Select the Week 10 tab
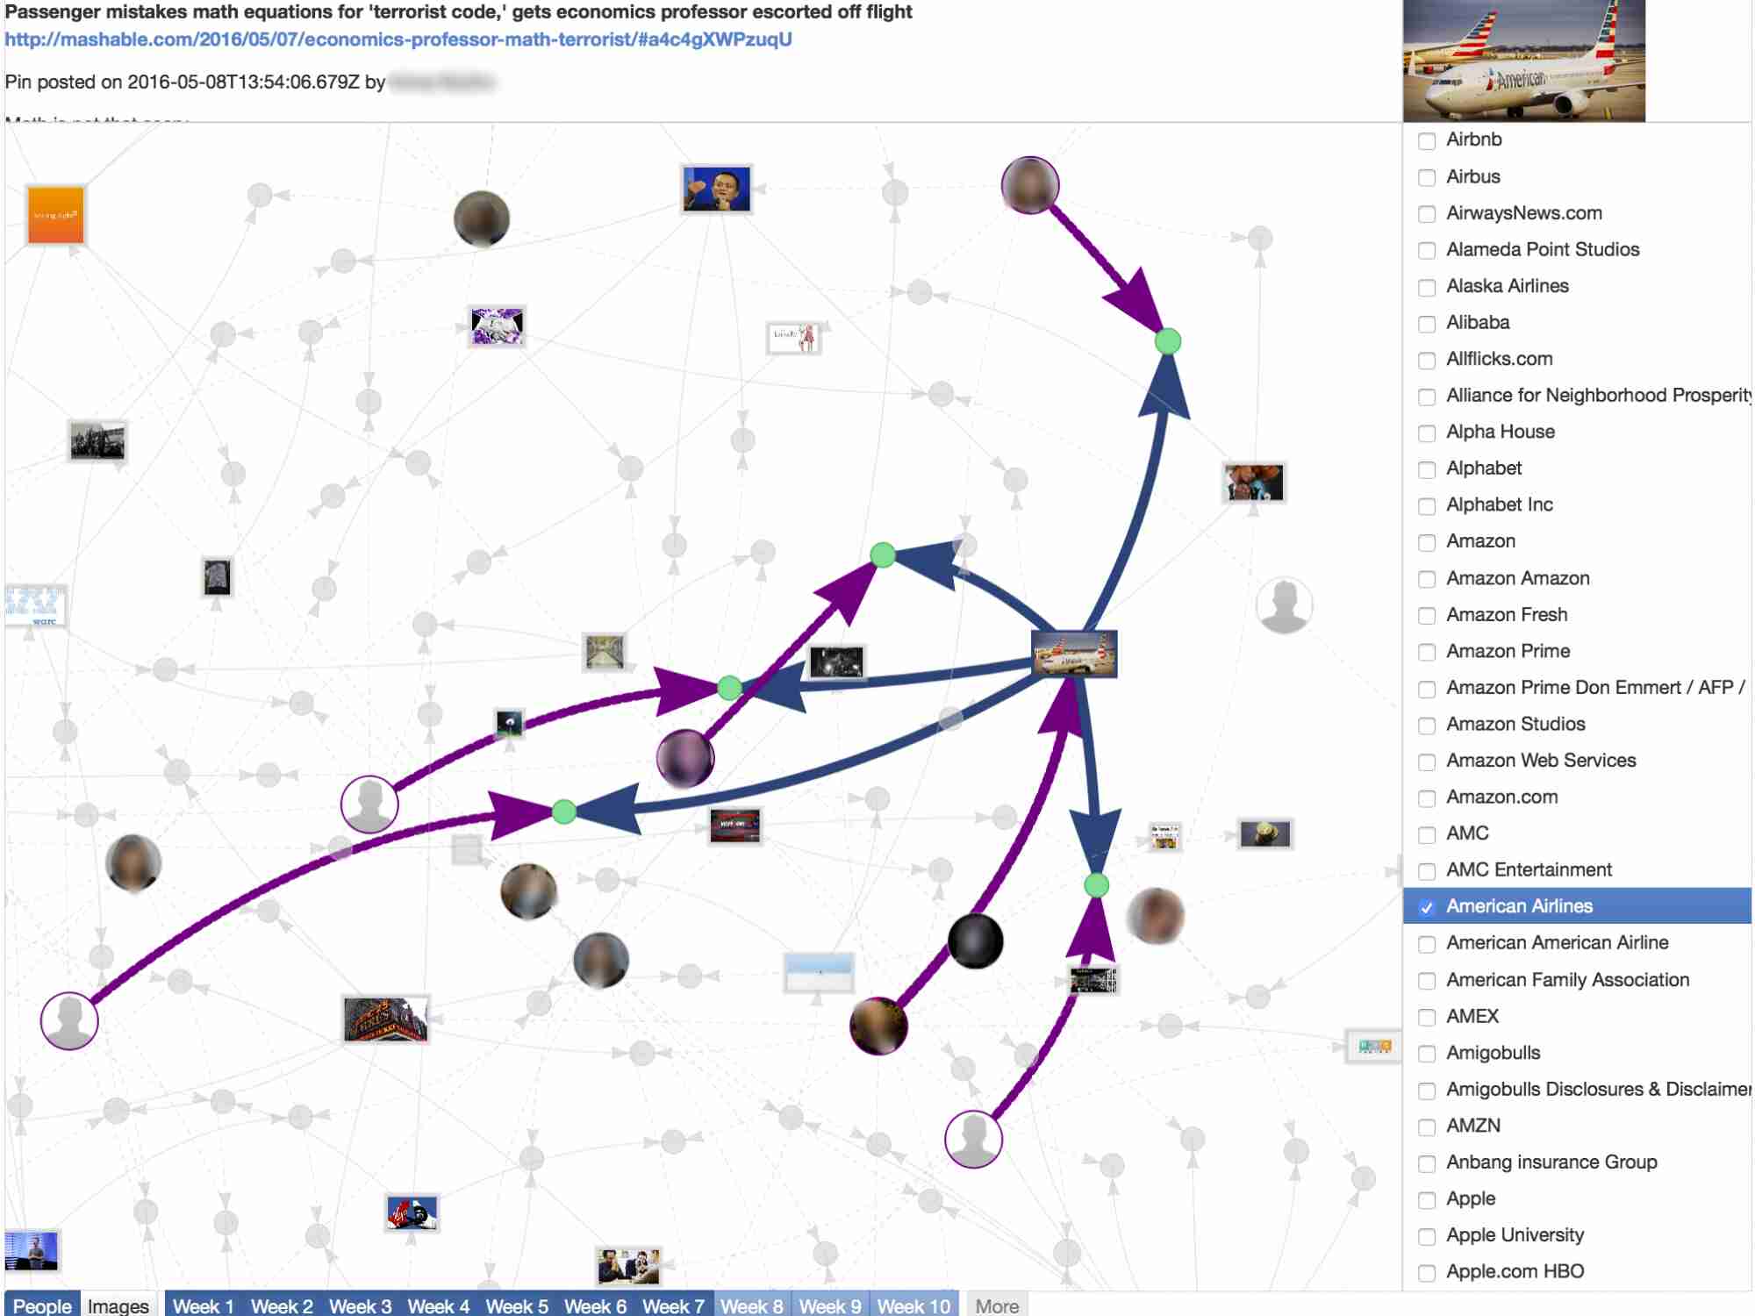The image size is (1755, 1316). [913, 1305]
